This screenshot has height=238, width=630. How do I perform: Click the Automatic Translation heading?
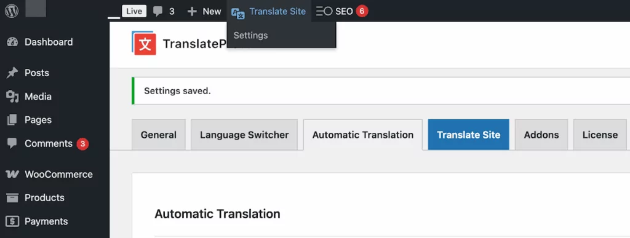217,214
